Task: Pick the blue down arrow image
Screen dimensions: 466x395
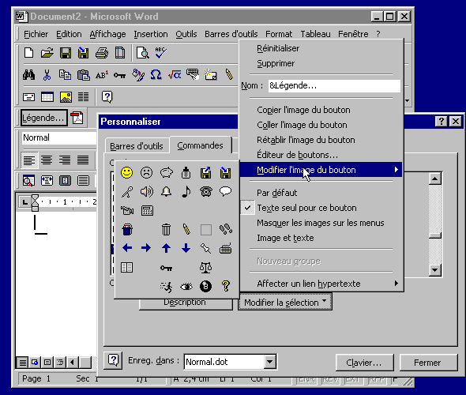Action: click(186, 248)
